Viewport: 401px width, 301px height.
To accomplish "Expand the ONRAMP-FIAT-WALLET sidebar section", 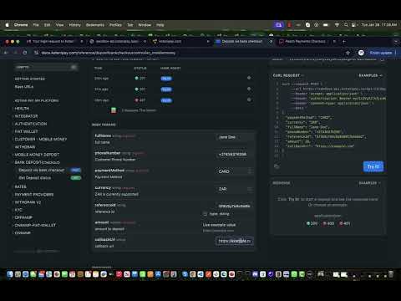I will coord(35,225).
